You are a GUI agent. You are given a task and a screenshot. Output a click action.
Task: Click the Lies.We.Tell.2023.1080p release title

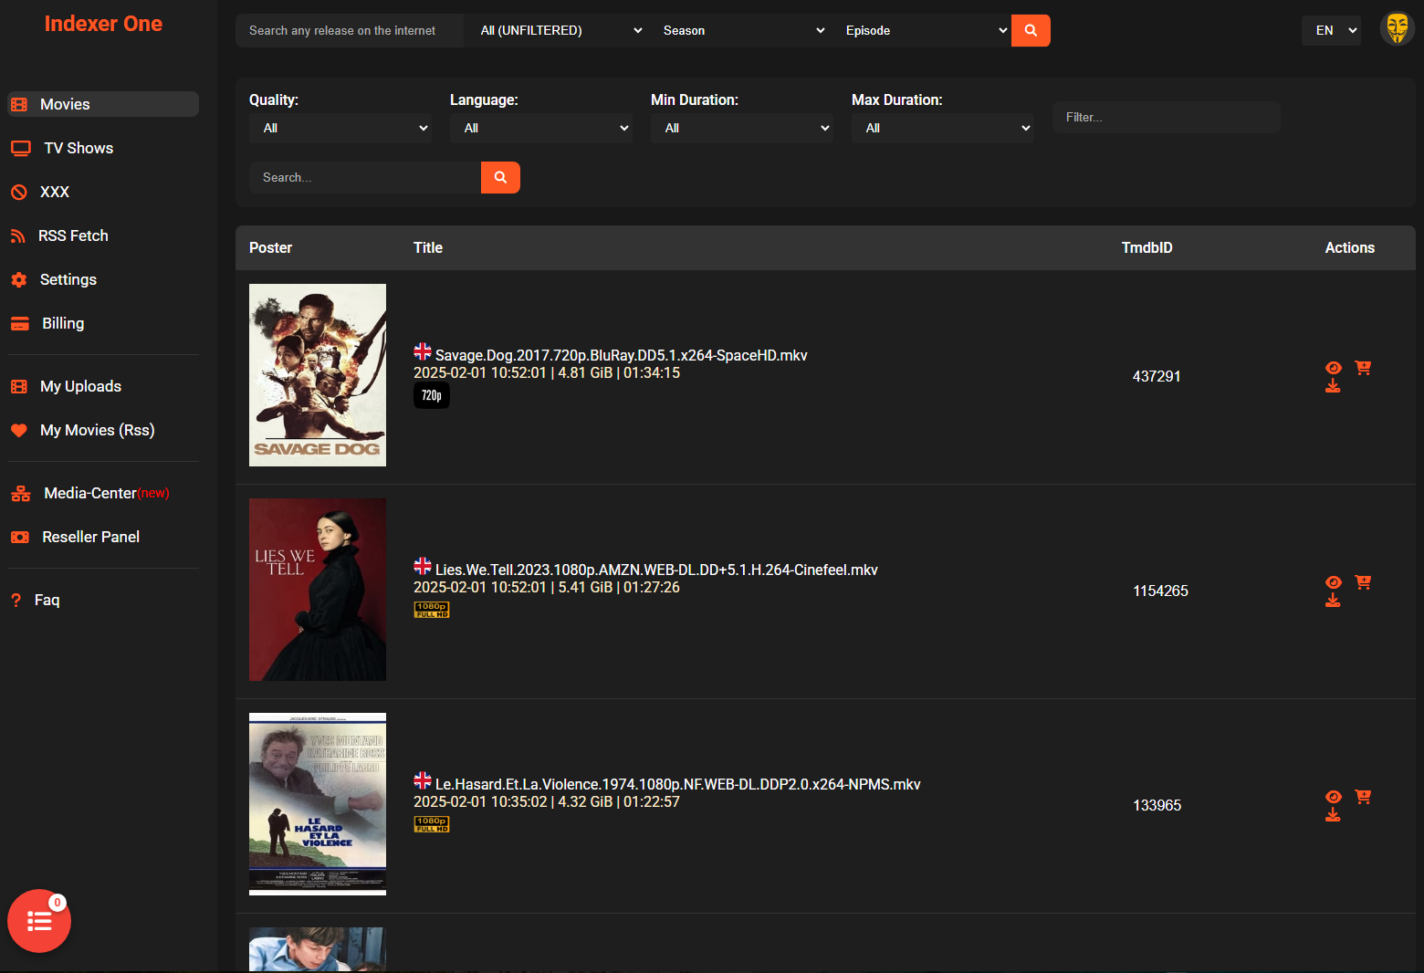click(656, 570)
